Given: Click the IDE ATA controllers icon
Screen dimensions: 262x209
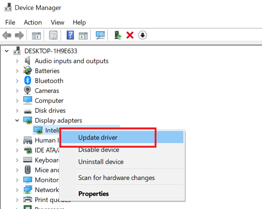Looking at the screenshot, I should point(27,150).
